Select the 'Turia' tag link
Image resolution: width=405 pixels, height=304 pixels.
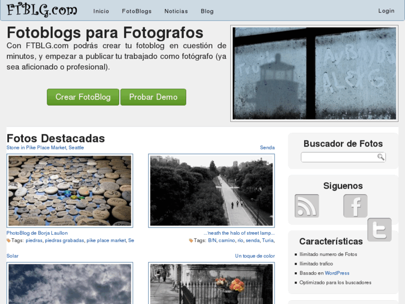pos(267,240)
